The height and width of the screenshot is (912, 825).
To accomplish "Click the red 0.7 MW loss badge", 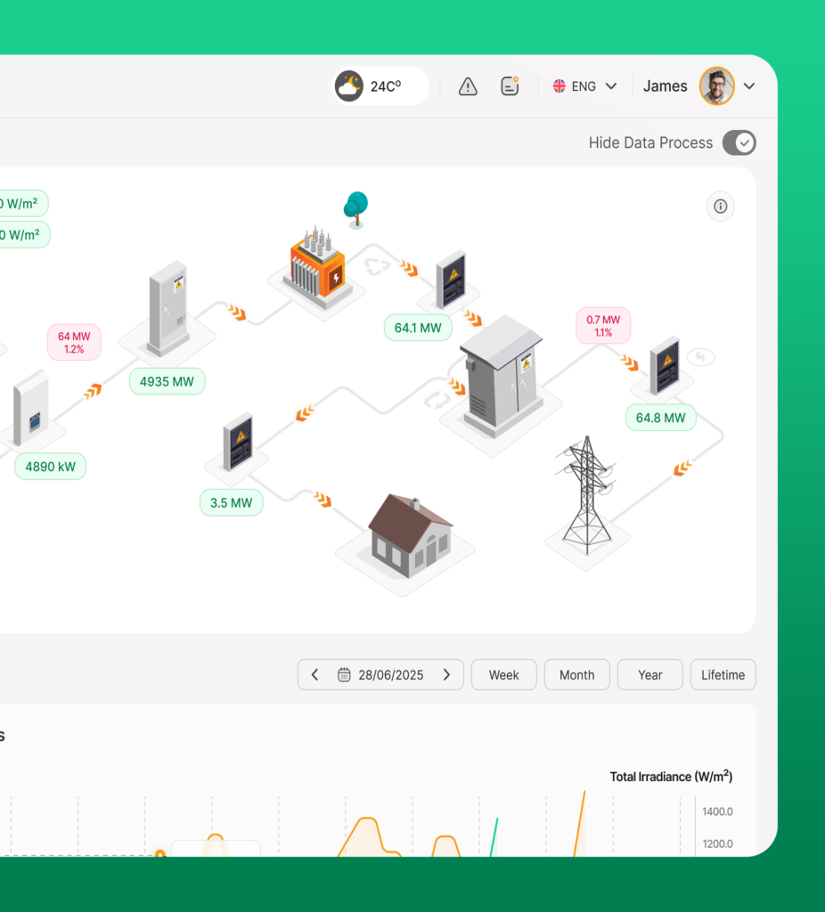I will pyautogui.click(x=603, y=326).
